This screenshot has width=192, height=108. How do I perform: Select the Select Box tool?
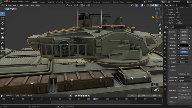click(x=3, y=14)
